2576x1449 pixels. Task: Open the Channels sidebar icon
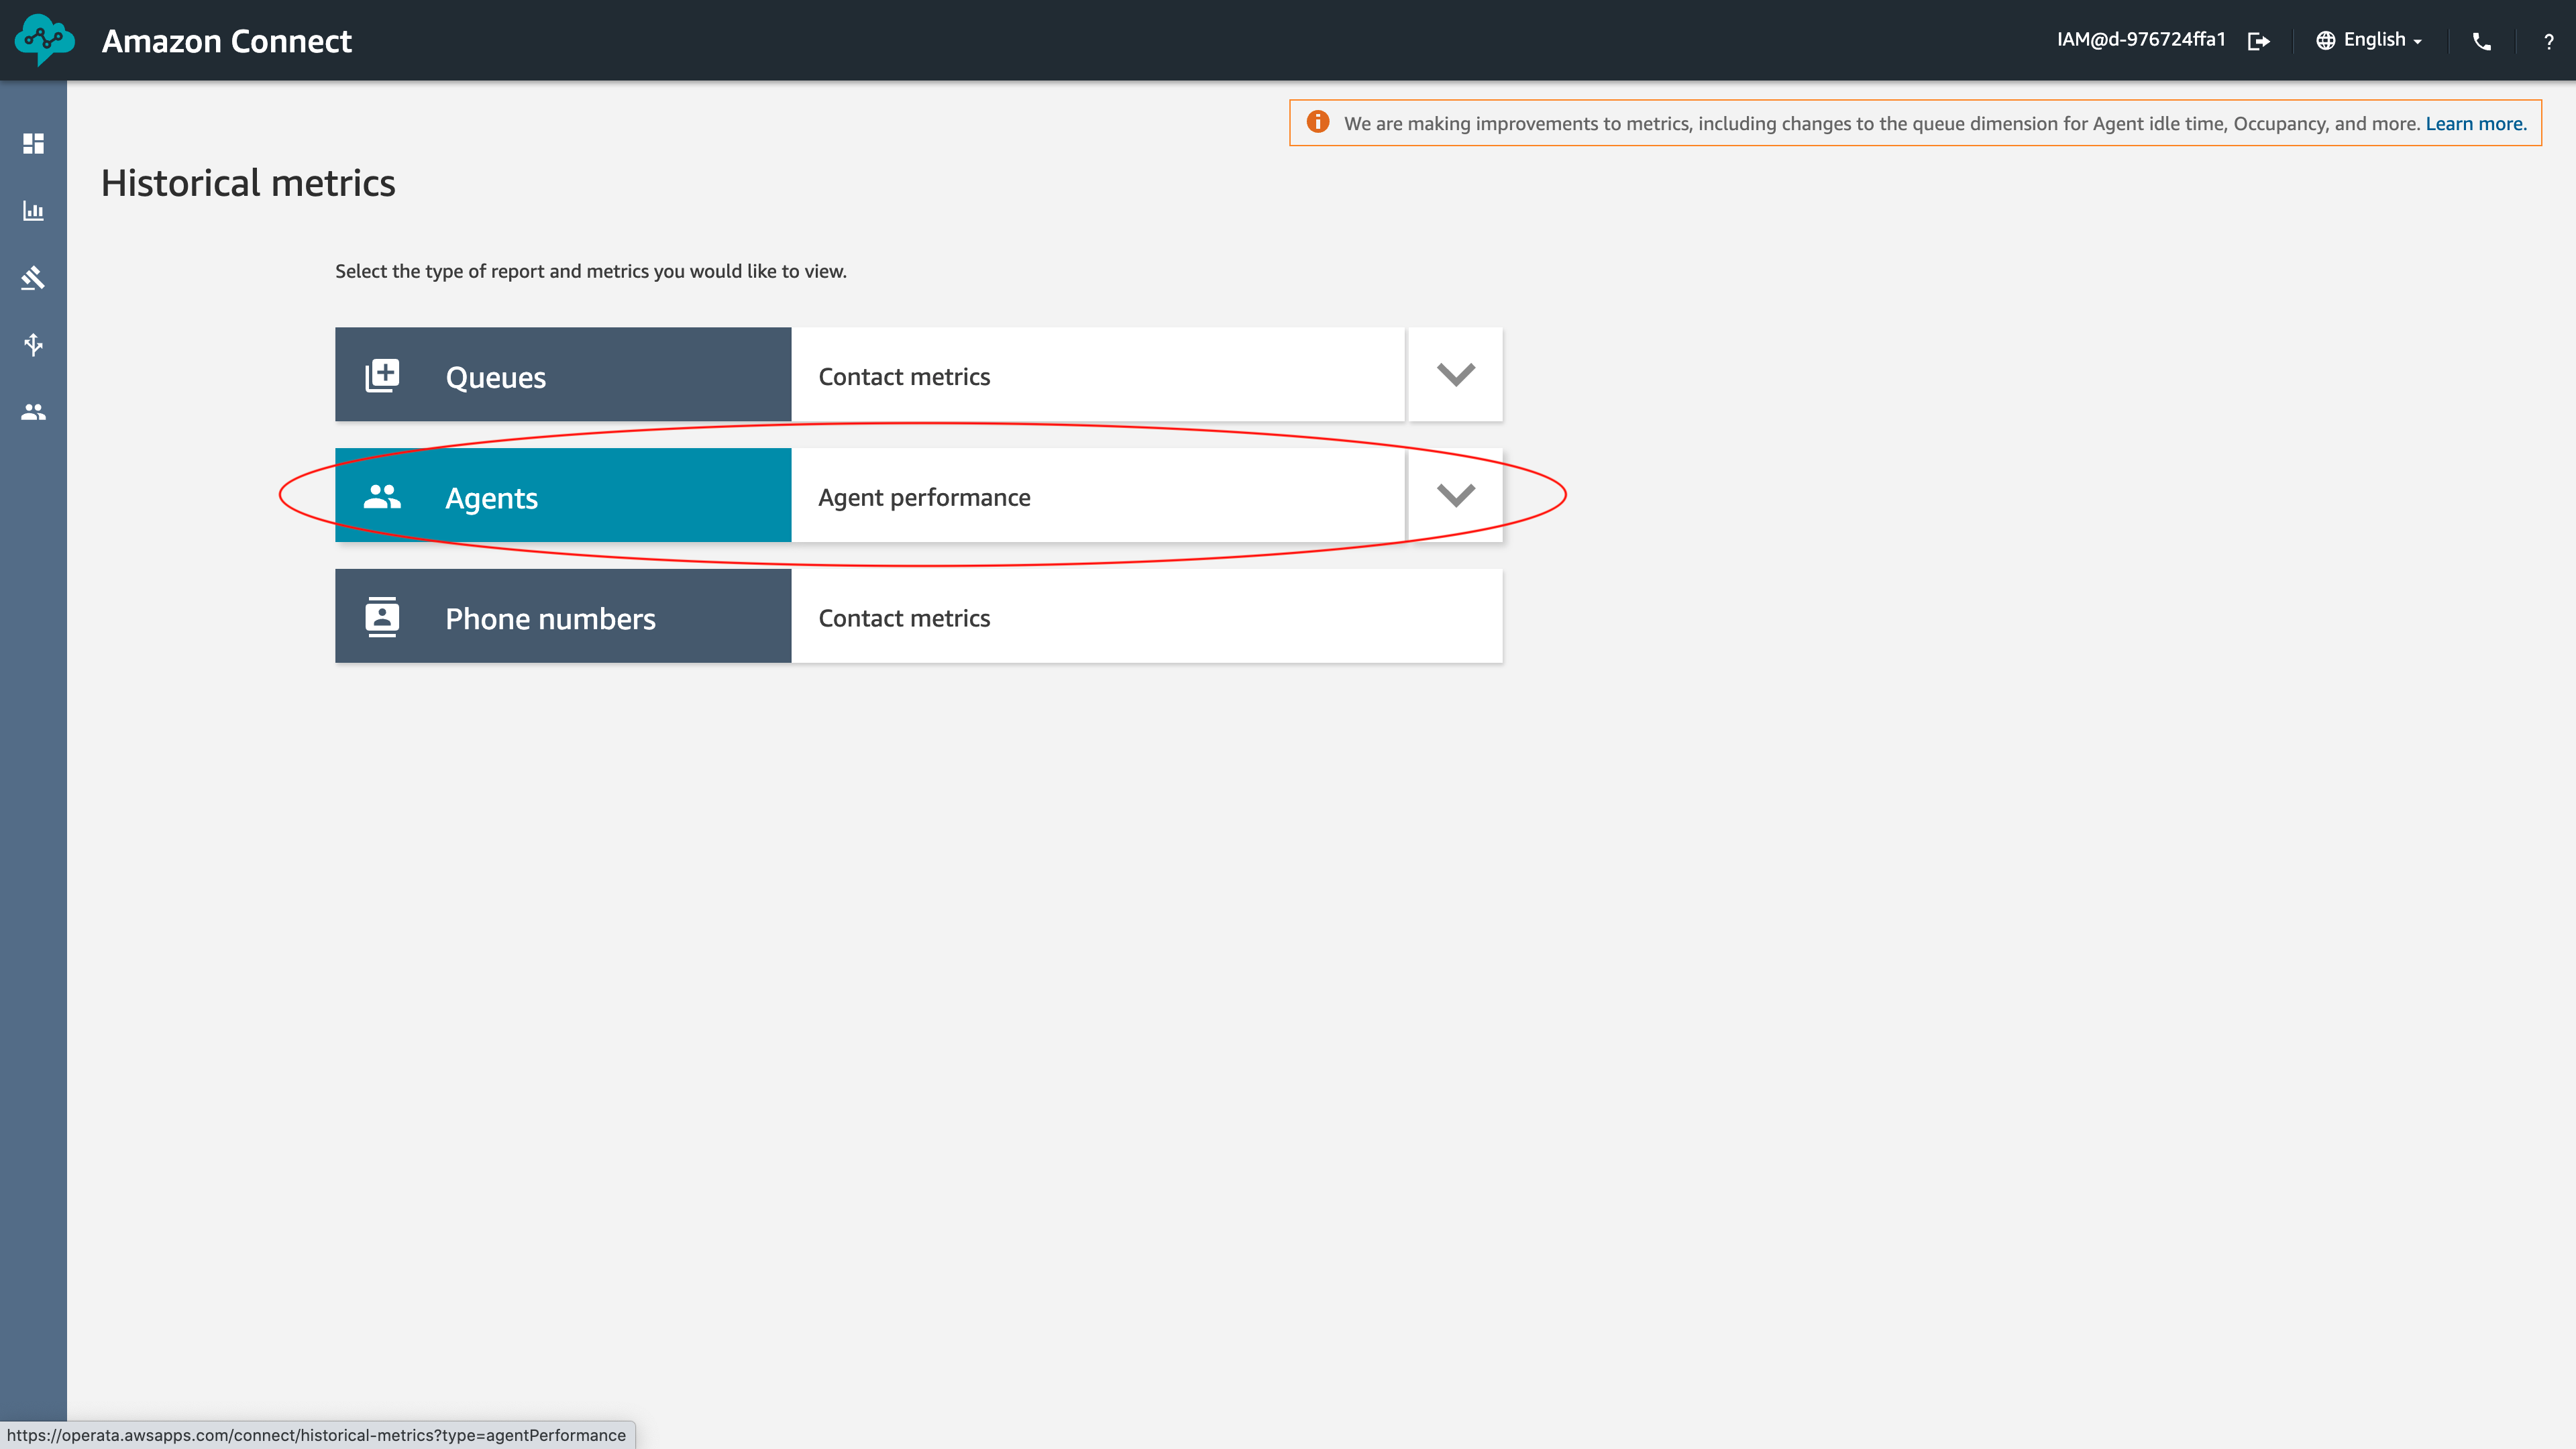33,345
